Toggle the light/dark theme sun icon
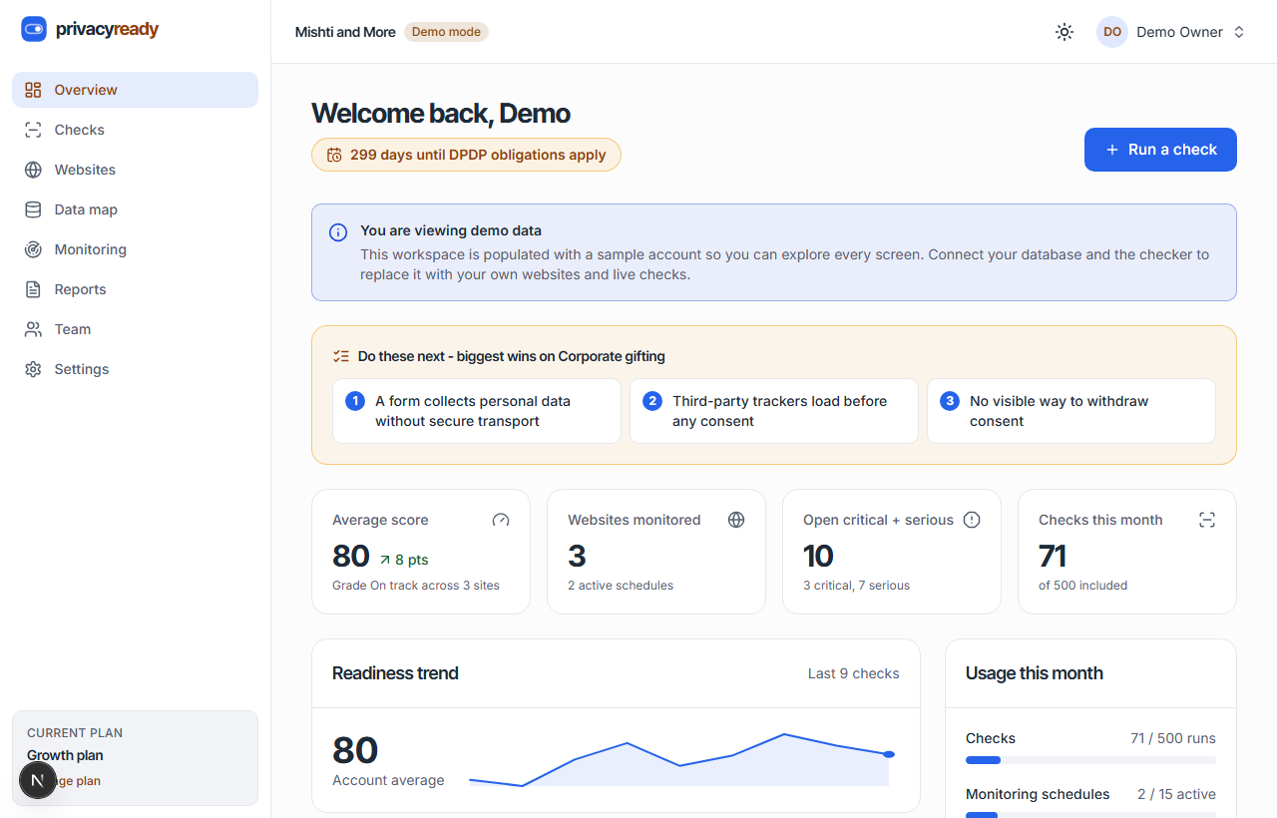Image resolution: width=1277 pixels, height=818 pixels. (x=1064, y=32)
